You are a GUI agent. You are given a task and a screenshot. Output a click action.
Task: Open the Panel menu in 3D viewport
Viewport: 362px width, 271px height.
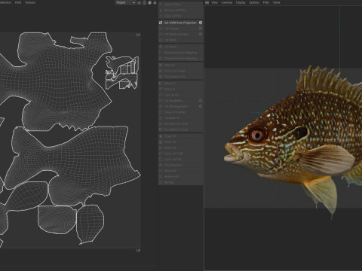point(277,2)
